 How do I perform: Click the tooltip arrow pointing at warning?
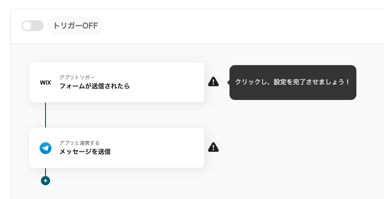[228, 82]
